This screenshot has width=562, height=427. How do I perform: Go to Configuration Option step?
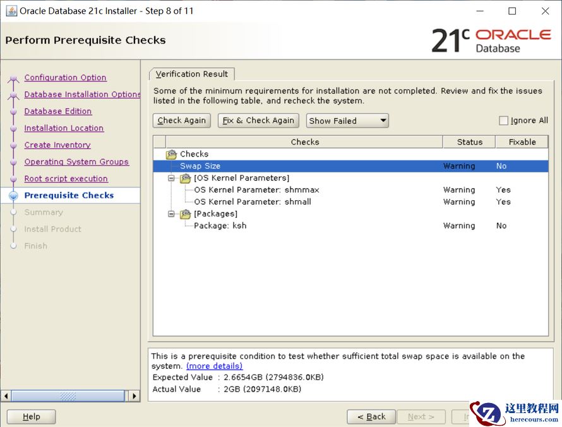pyautogui.click(x=65, y=78)
